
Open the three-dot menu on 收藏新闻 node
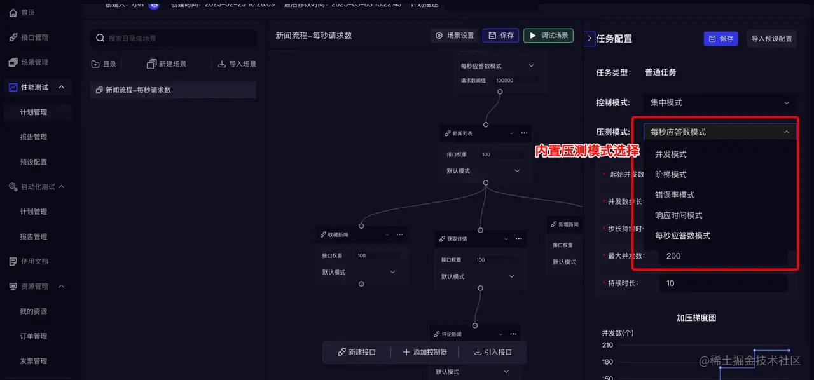point(399,234)
